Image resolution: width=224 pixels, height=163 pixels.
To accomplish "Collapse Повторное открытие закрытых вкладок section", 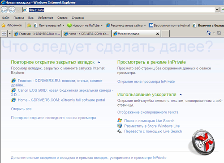I will (99, 62).
